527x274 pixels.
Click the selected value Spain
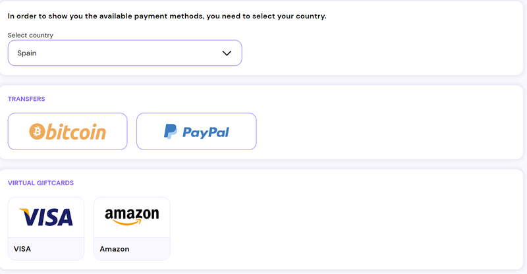[27, 53]
